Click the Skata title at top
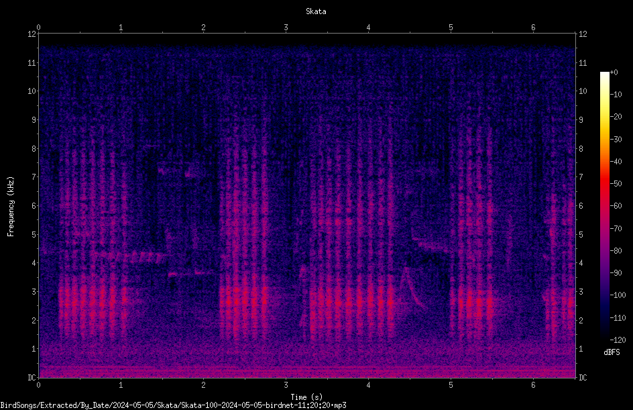The width and height of the screenshot is (633, 410). pyautogui.click(x=316, y=11)
